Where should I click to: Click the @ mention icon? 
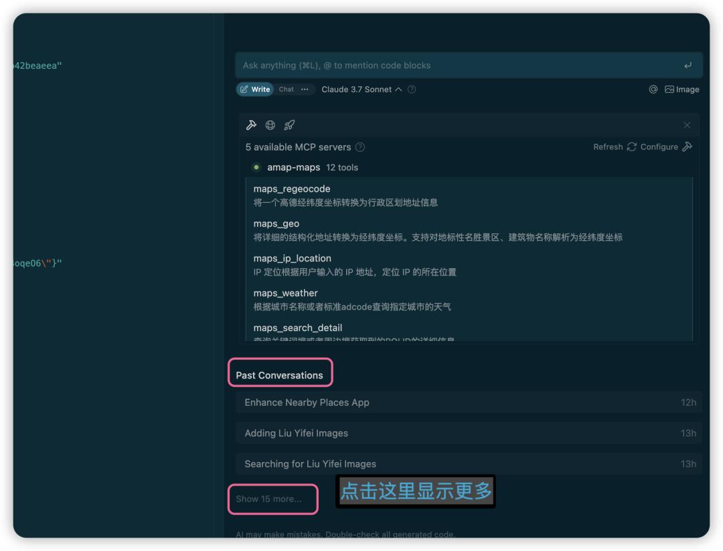click(x=653, y=90)
